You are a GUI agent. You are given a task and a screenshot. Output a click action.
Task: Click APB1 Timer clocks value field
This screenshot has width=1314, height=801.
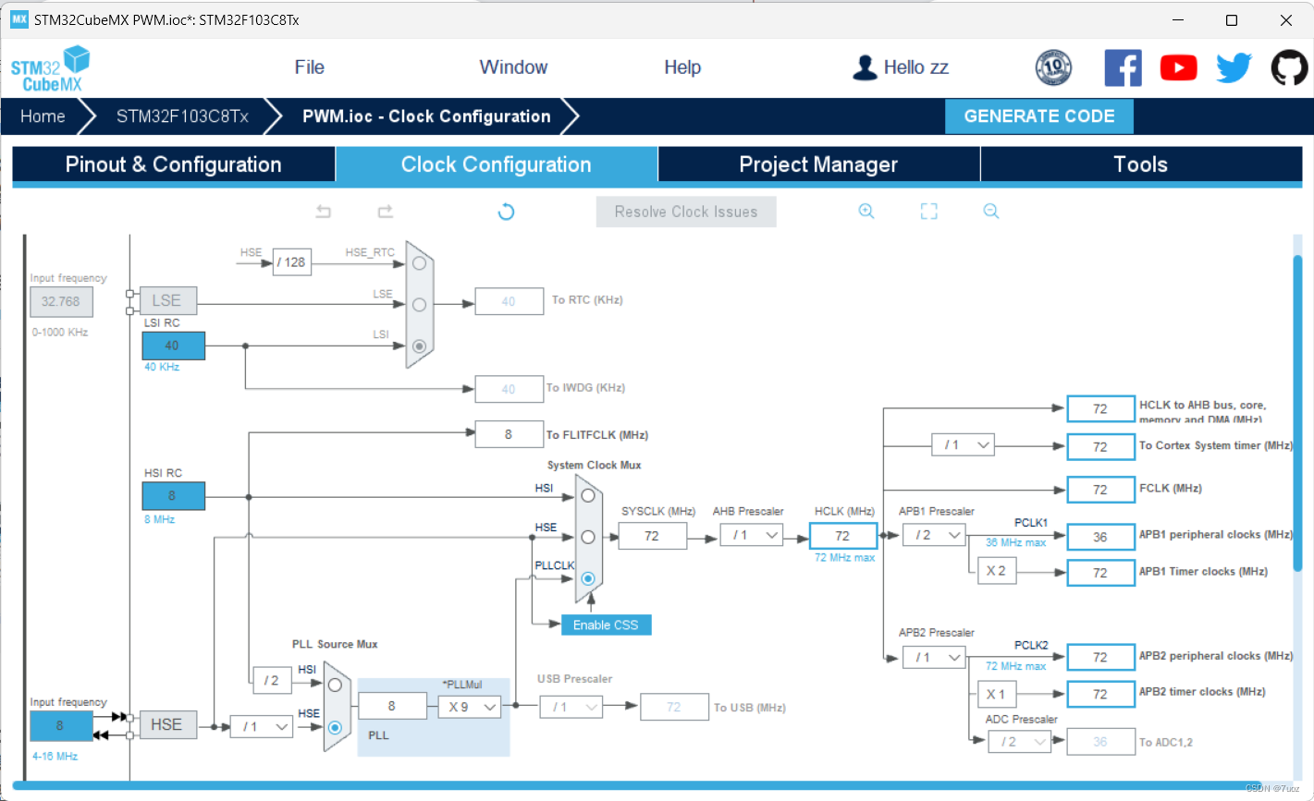point(1100,573)
